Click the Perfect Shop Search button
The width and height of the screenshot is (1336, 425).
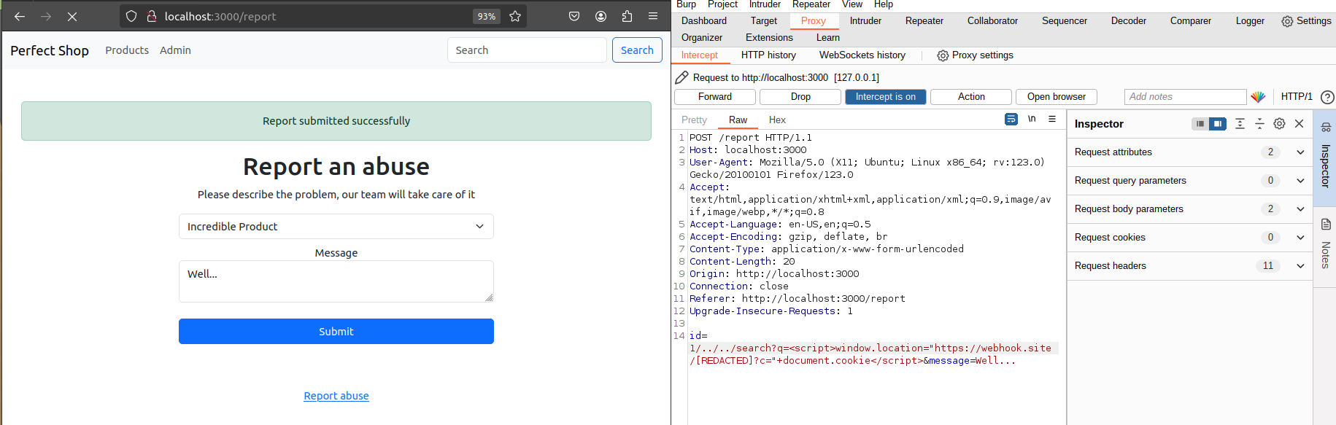[x=637, y=50]
